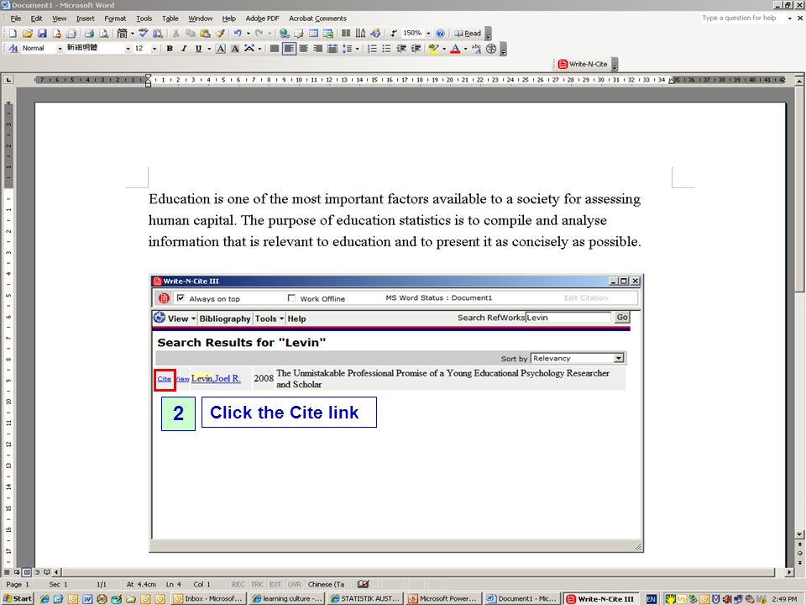
Task: Apply red font color
Action: click(x=455, y=49)
